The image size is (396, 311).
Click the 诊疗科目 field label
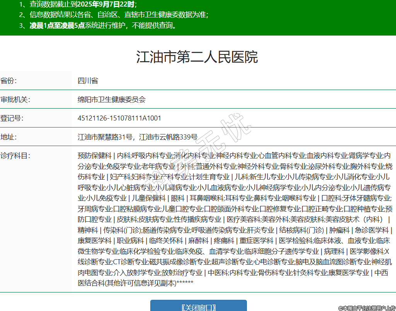coord(15,156)
